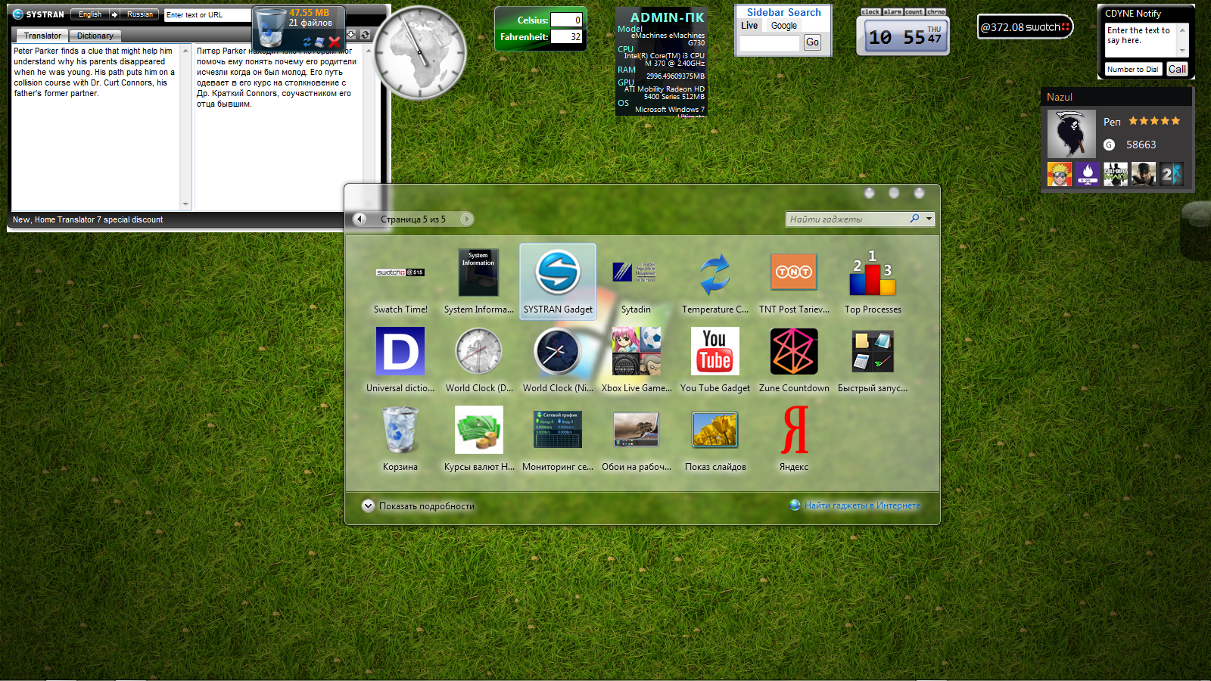Switch to the SYSTRAN Translator tab
Image resolution: width=1211 pixels, height=681 pixels.
click(42, 36)
